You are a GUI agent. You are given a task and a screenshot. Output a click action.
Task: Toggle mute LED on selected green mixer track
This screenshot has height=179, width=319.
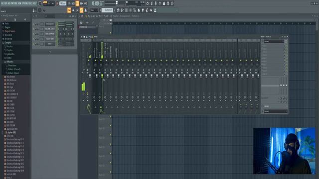coord(101,61)
